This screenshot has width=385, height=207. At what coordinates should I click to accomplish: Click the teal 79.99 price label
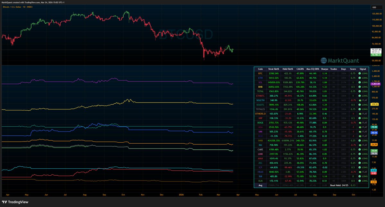pos(374,127)
